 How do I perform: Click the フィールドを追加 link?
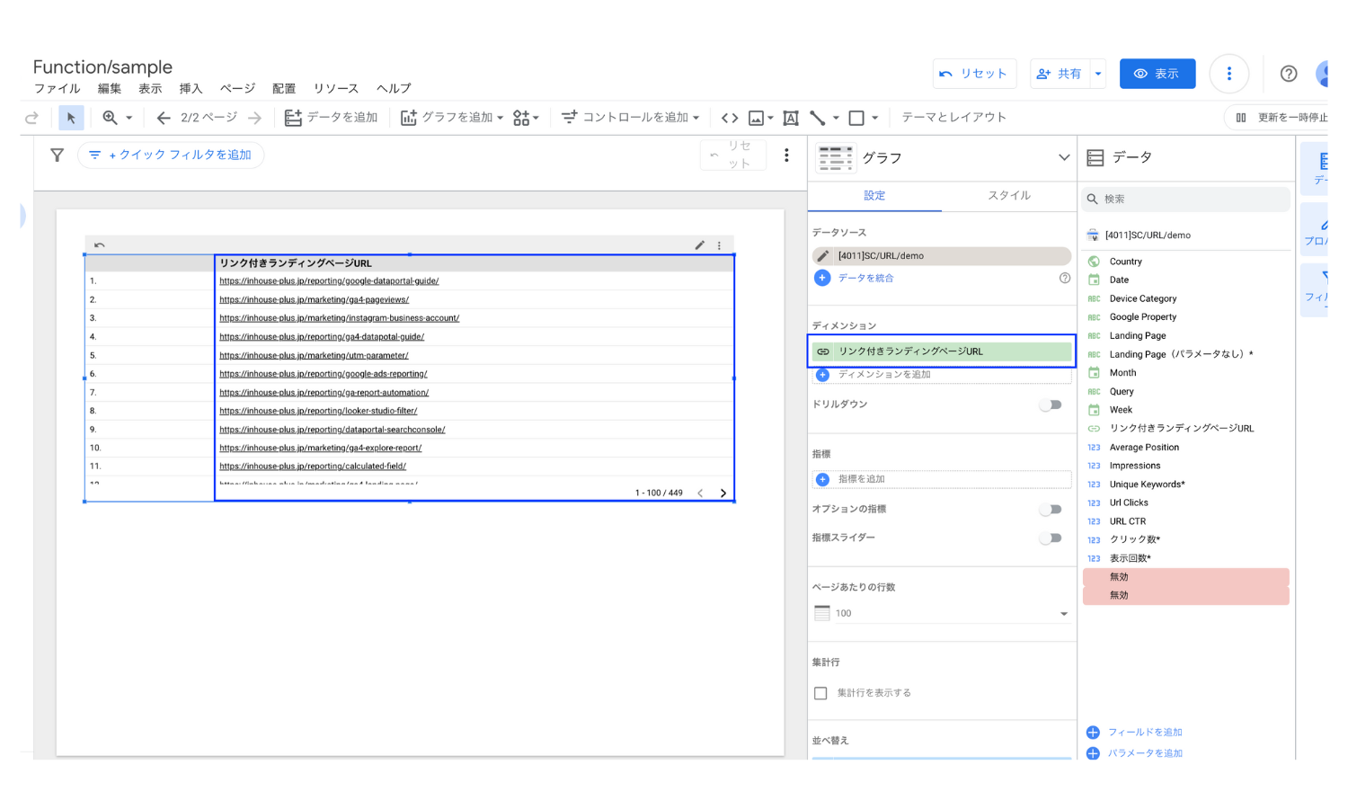point(1135,733)
